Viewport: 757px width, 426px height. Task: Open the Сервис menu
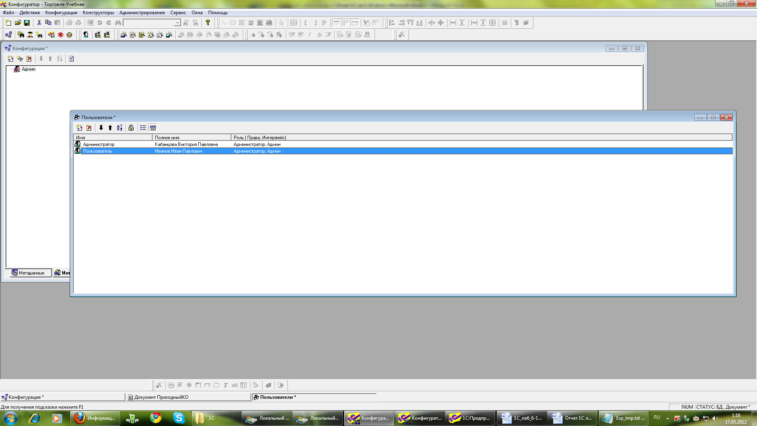[178, 13]
